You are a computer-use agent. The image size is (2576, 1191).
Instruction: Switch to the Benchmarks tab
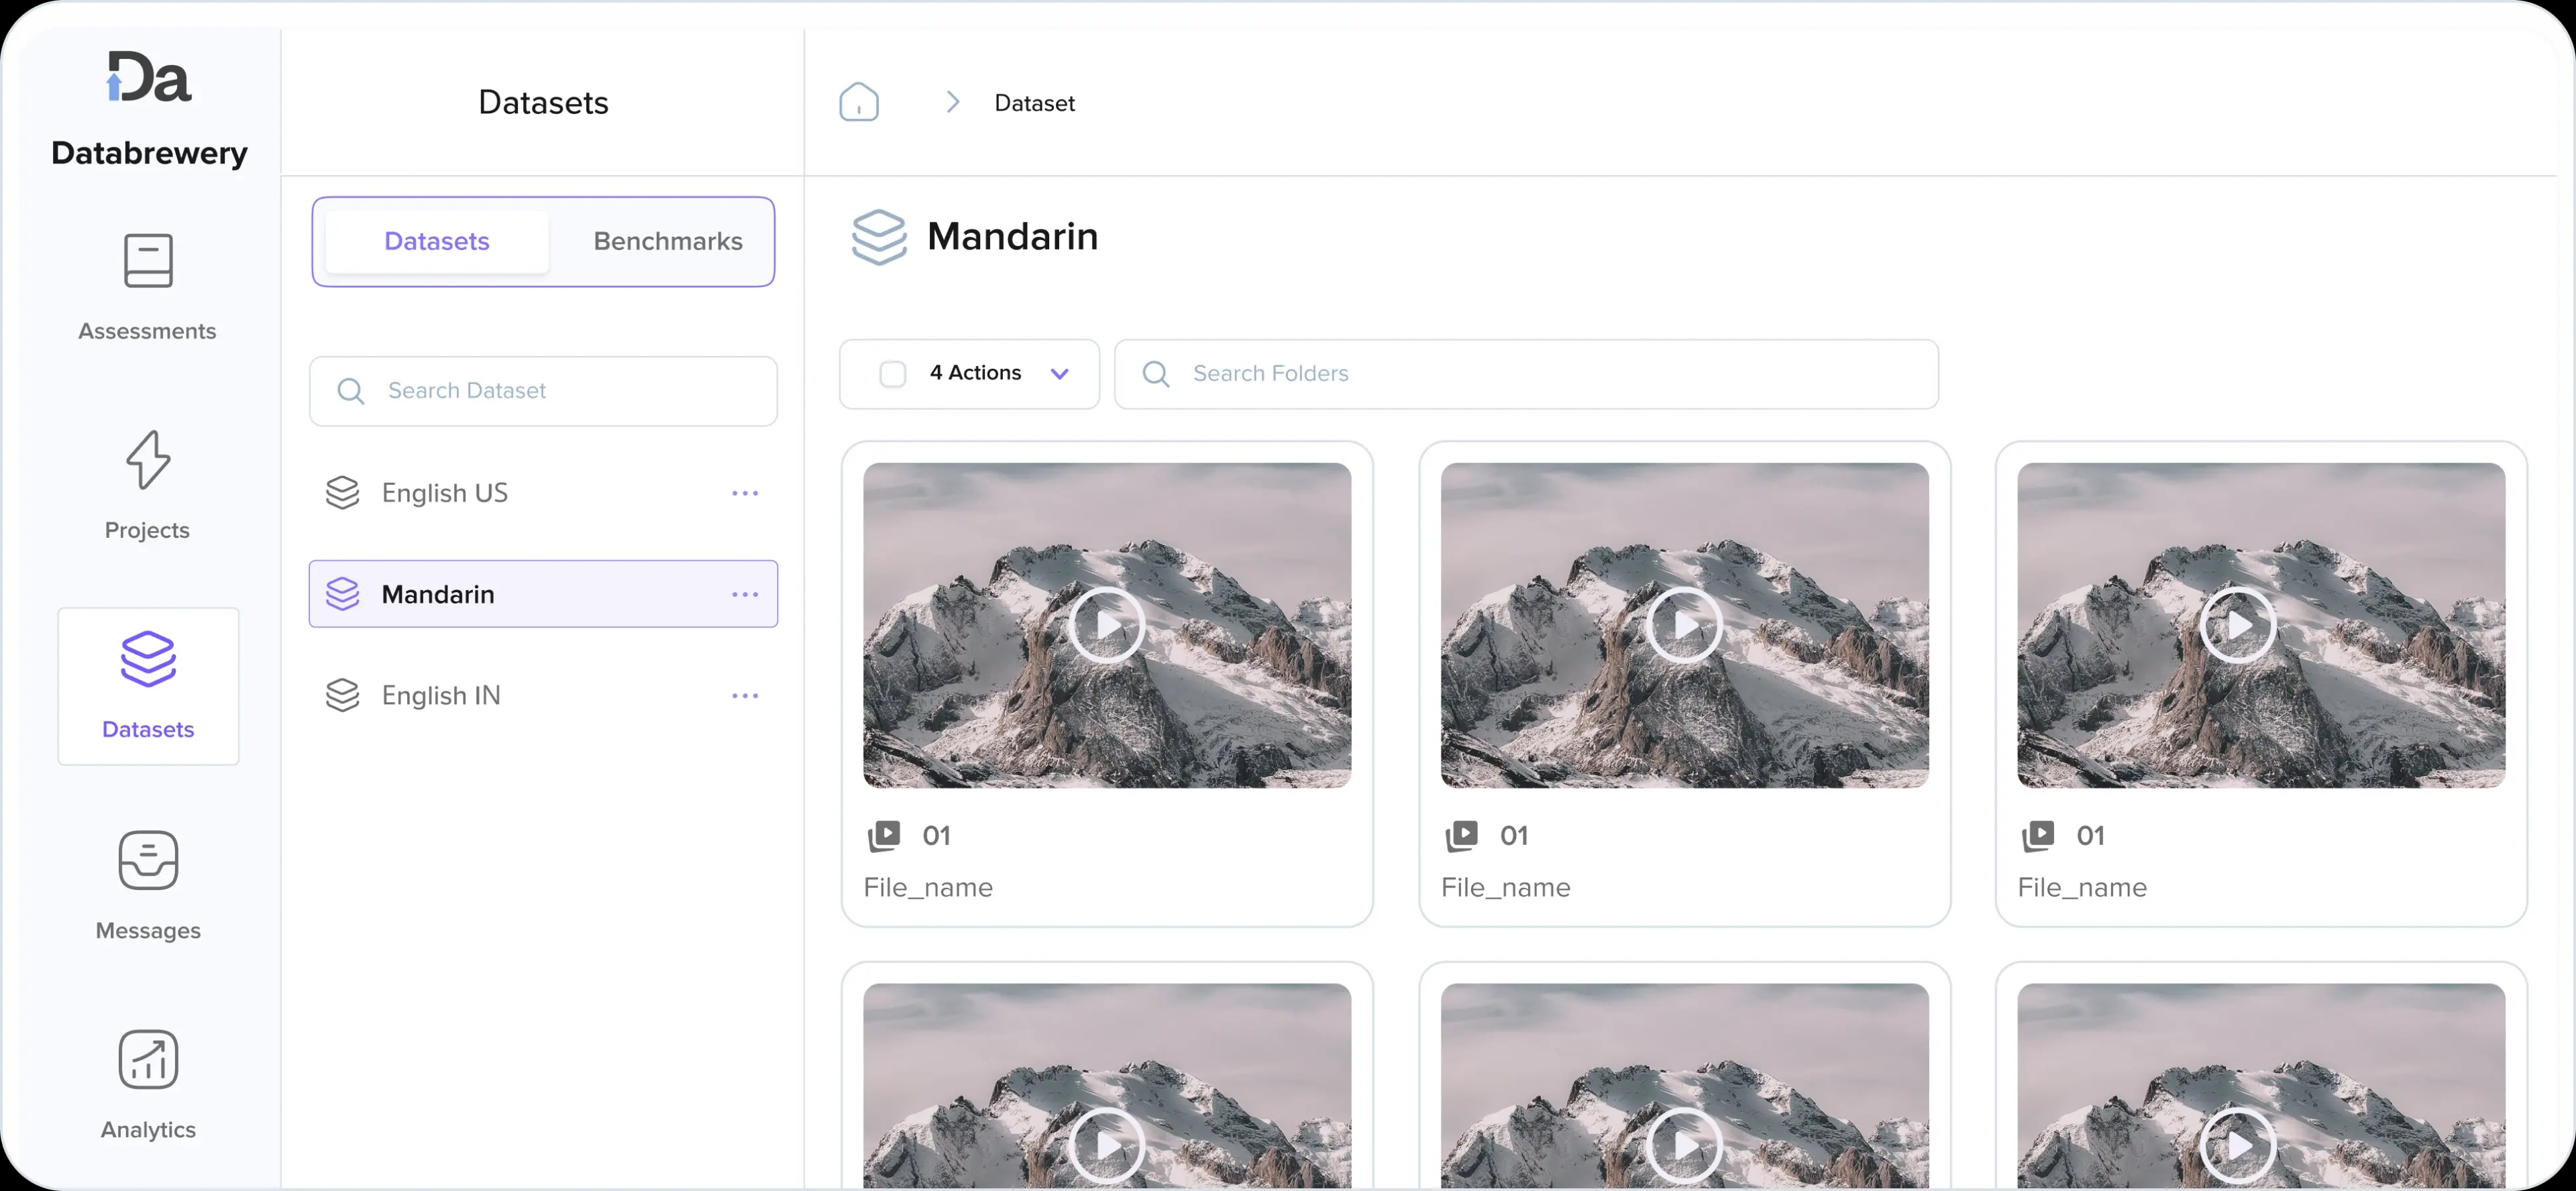[x=668, y=241]
